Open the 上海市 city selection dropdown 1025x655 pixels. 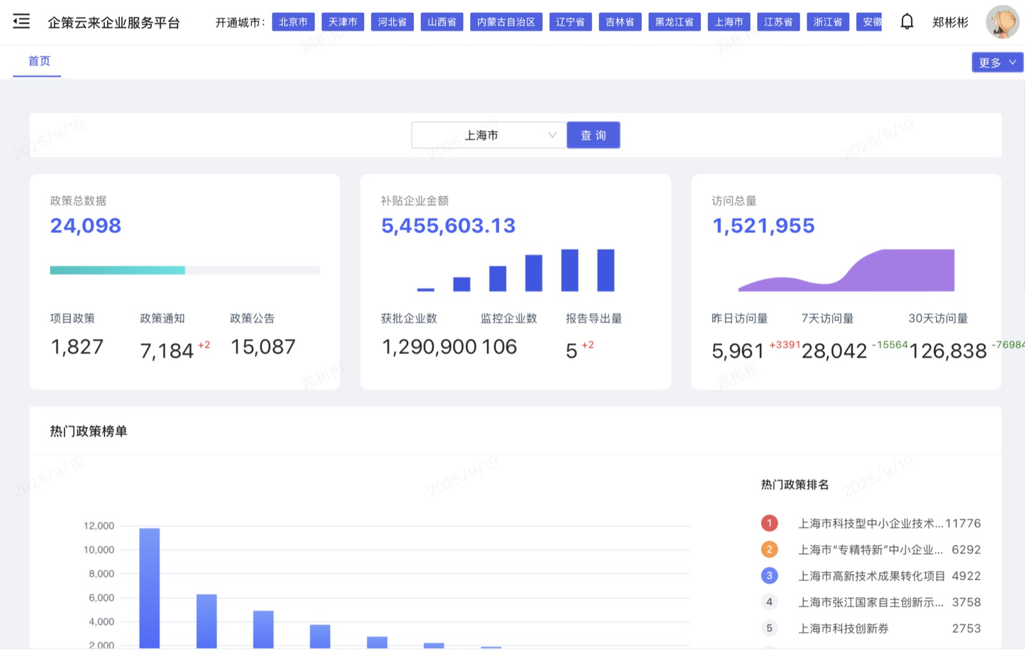[489, 135]
